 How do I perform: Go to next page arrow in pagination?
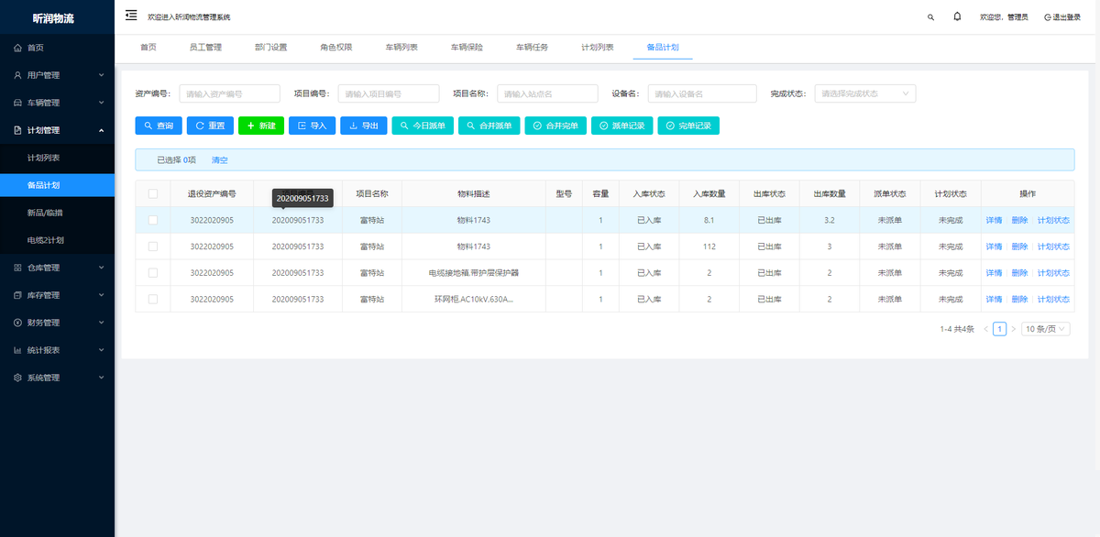click(x=1013, y=329)
